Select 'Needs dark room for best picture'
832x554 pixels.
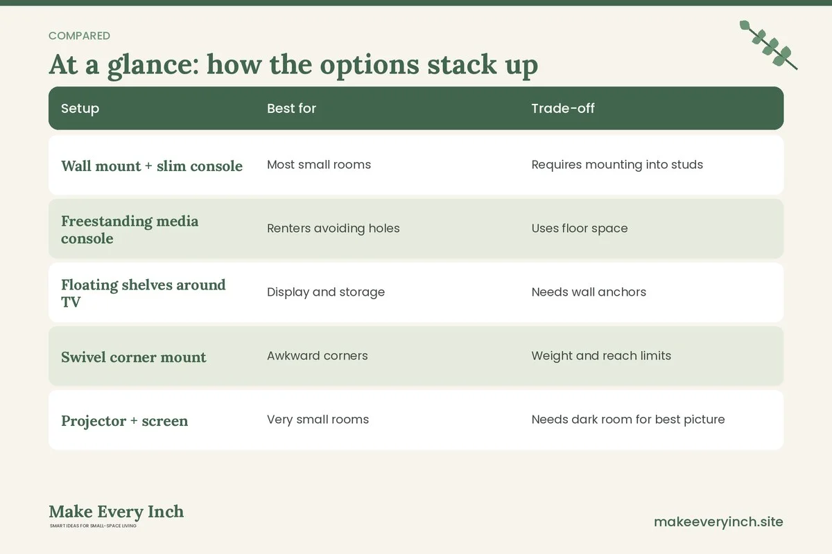point(628,420)
